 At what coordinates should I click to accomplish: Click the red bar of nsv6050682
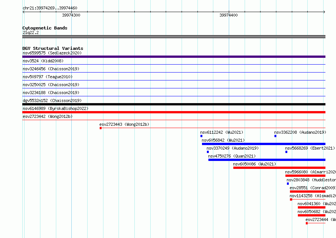tap(311, 215)
